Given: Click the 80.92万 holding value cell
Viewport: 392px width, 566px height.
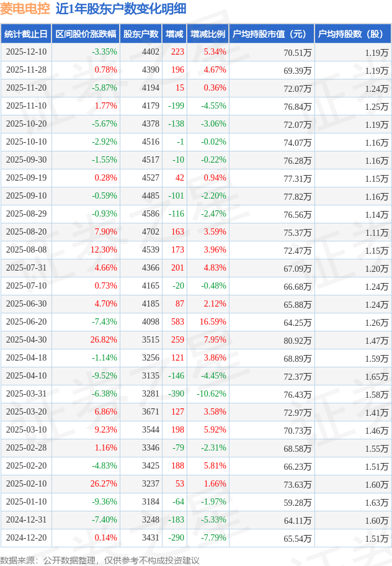Looking at the screenshot, I should click(298, 341).
